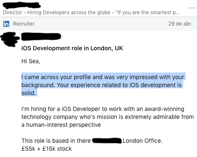Click the line starting technology company who's mission
This screenshot has width=197, height=157.
(x=108, y=117)
